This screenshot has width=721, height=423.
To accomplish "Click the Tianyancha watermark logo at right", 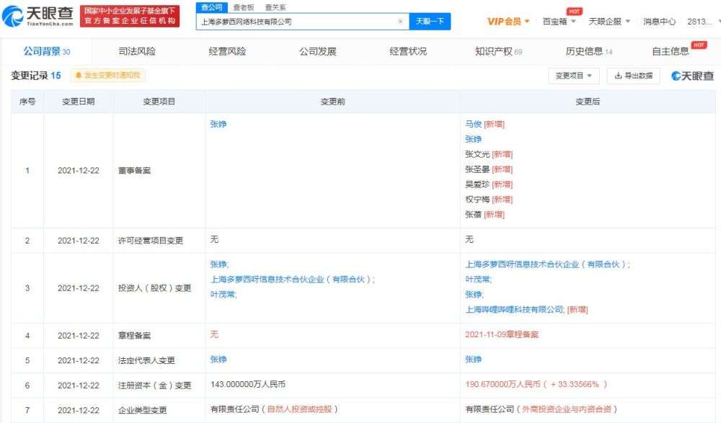I will 692,76.
